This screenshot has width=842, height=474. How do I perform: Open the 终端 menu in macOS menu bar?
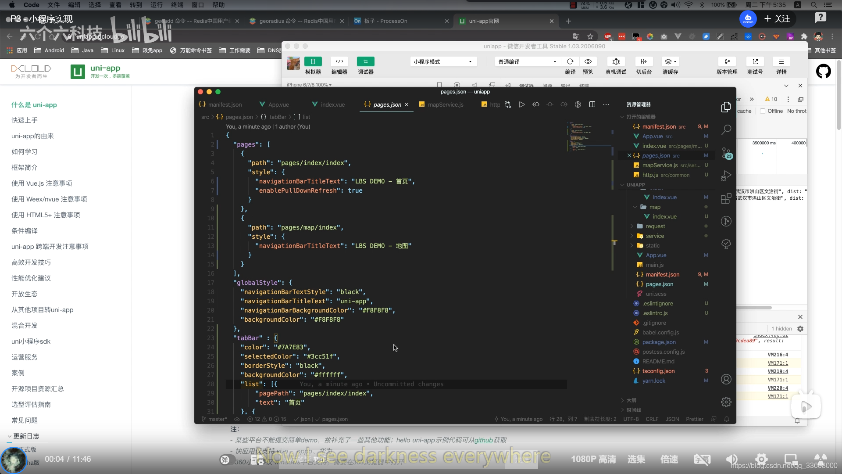(x=177, y=5)
